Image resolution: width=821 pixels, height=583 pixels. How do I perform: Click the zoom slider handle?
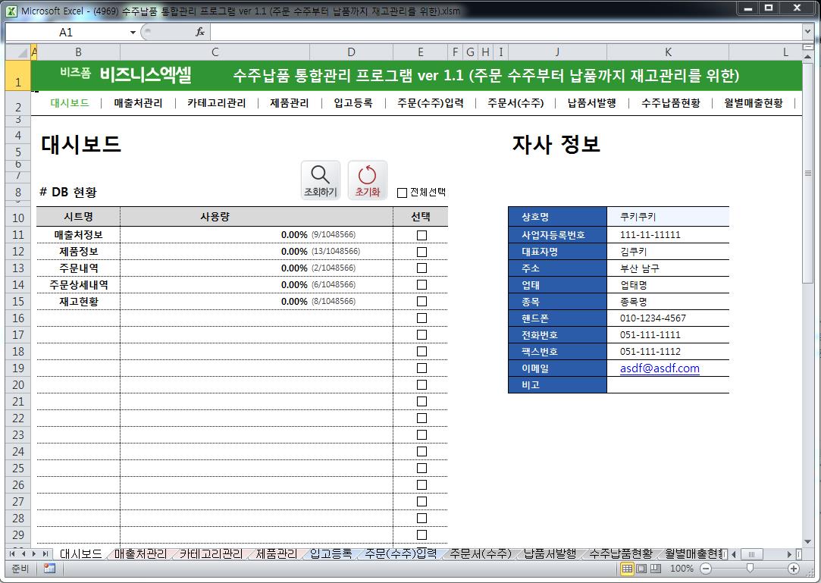point(750,569)
